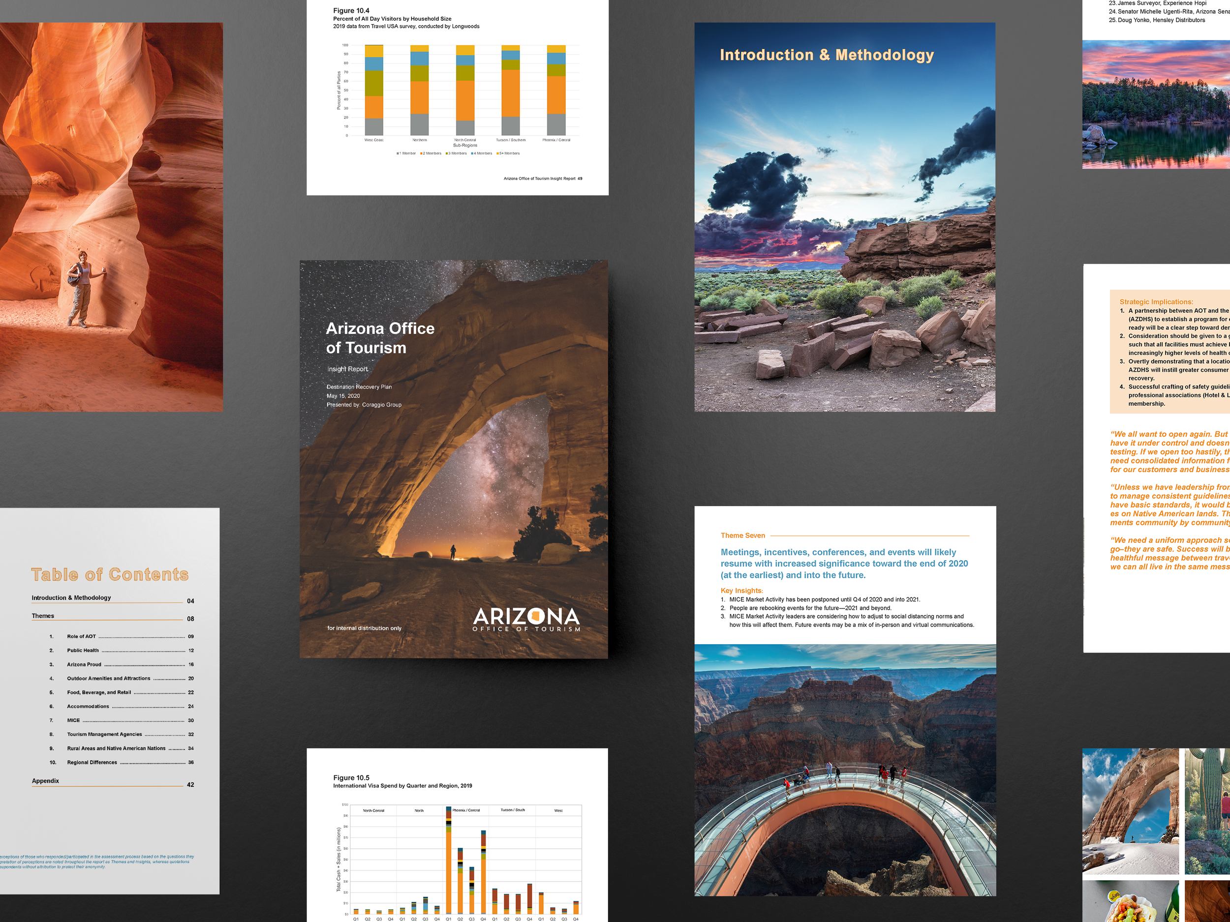This screenshot has height=922, width=1230.
Task: Open the Public Health contents entry
Action: [x=83, y=650]
